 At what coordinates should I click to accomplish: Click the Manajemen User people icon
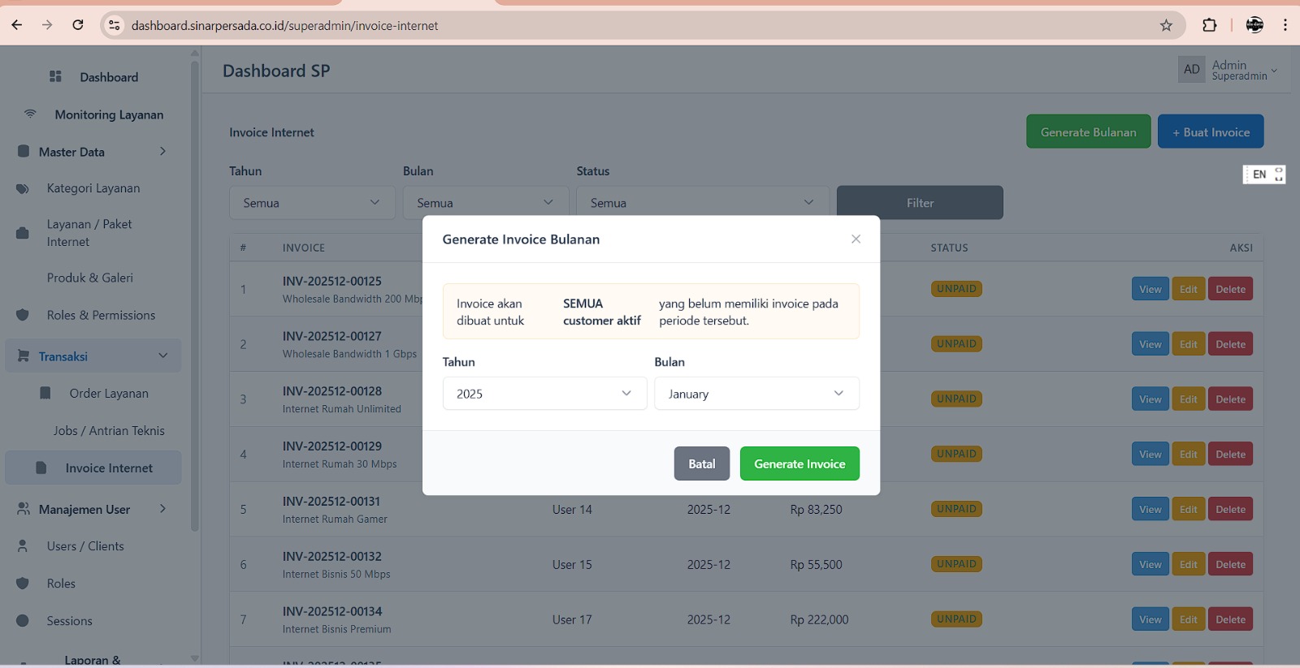click(x=23, y=508)
